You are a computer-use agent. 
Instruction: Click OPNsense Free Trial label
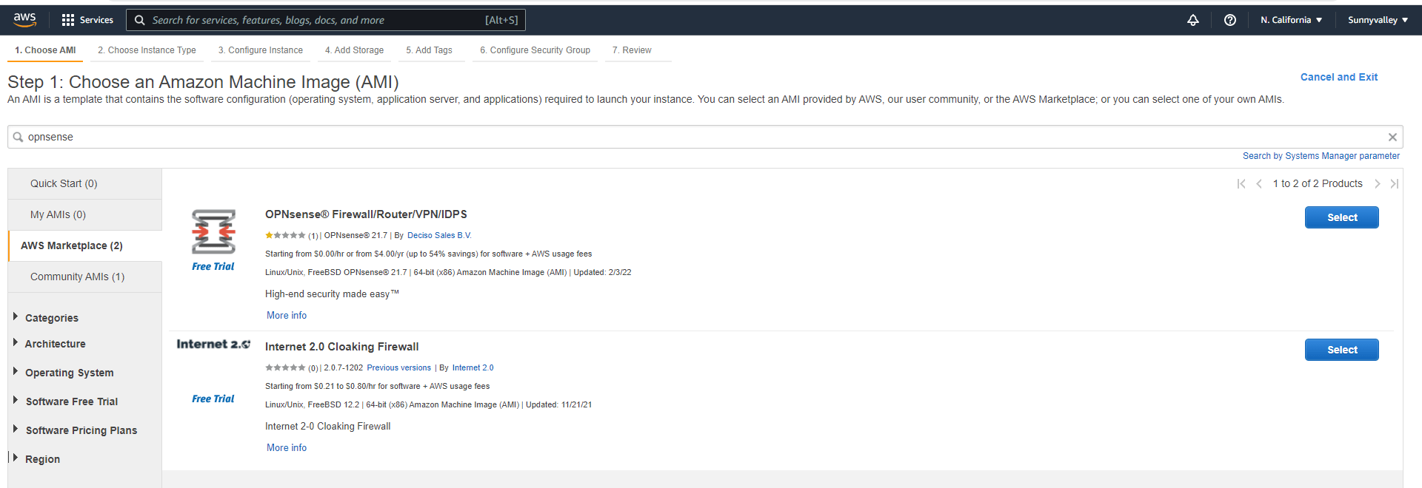(x=213, y=266)
